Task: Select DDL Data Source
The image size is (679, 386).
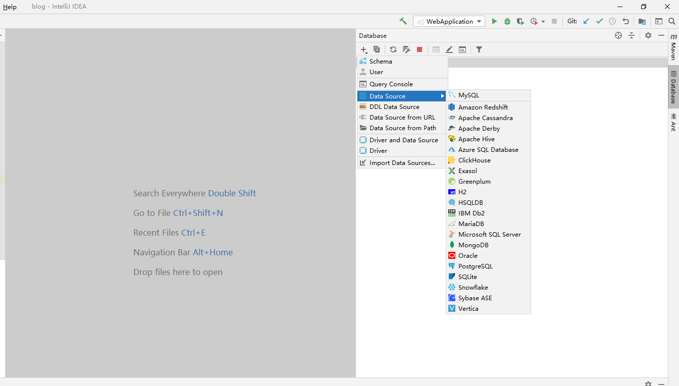Action: pos(402,106)
